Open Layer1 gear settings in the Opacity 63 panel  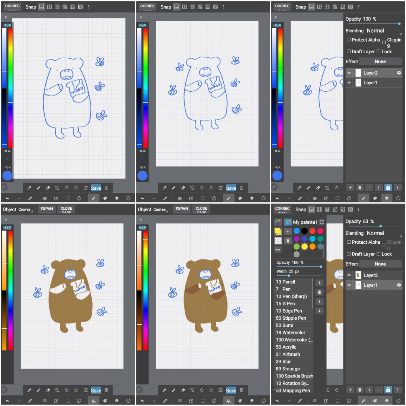399,285
